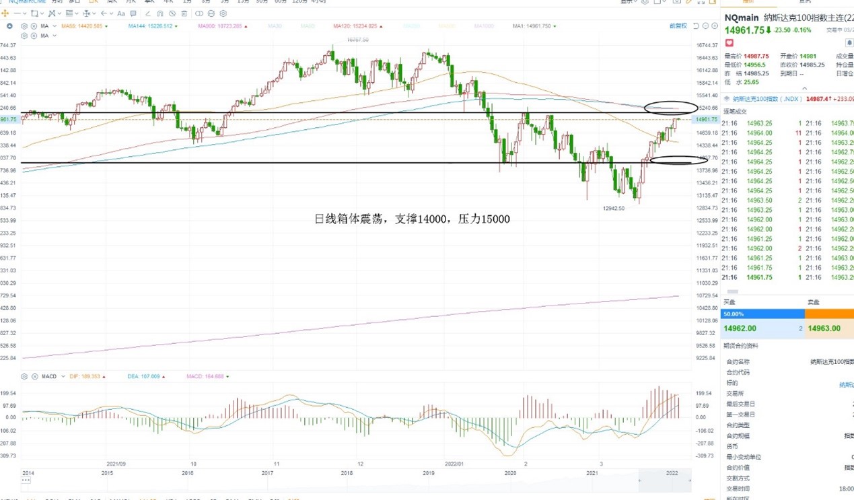This screenshot has width=854, height=500.
Task: Select the pencil brush drawing tool
Action: point(148,13)
